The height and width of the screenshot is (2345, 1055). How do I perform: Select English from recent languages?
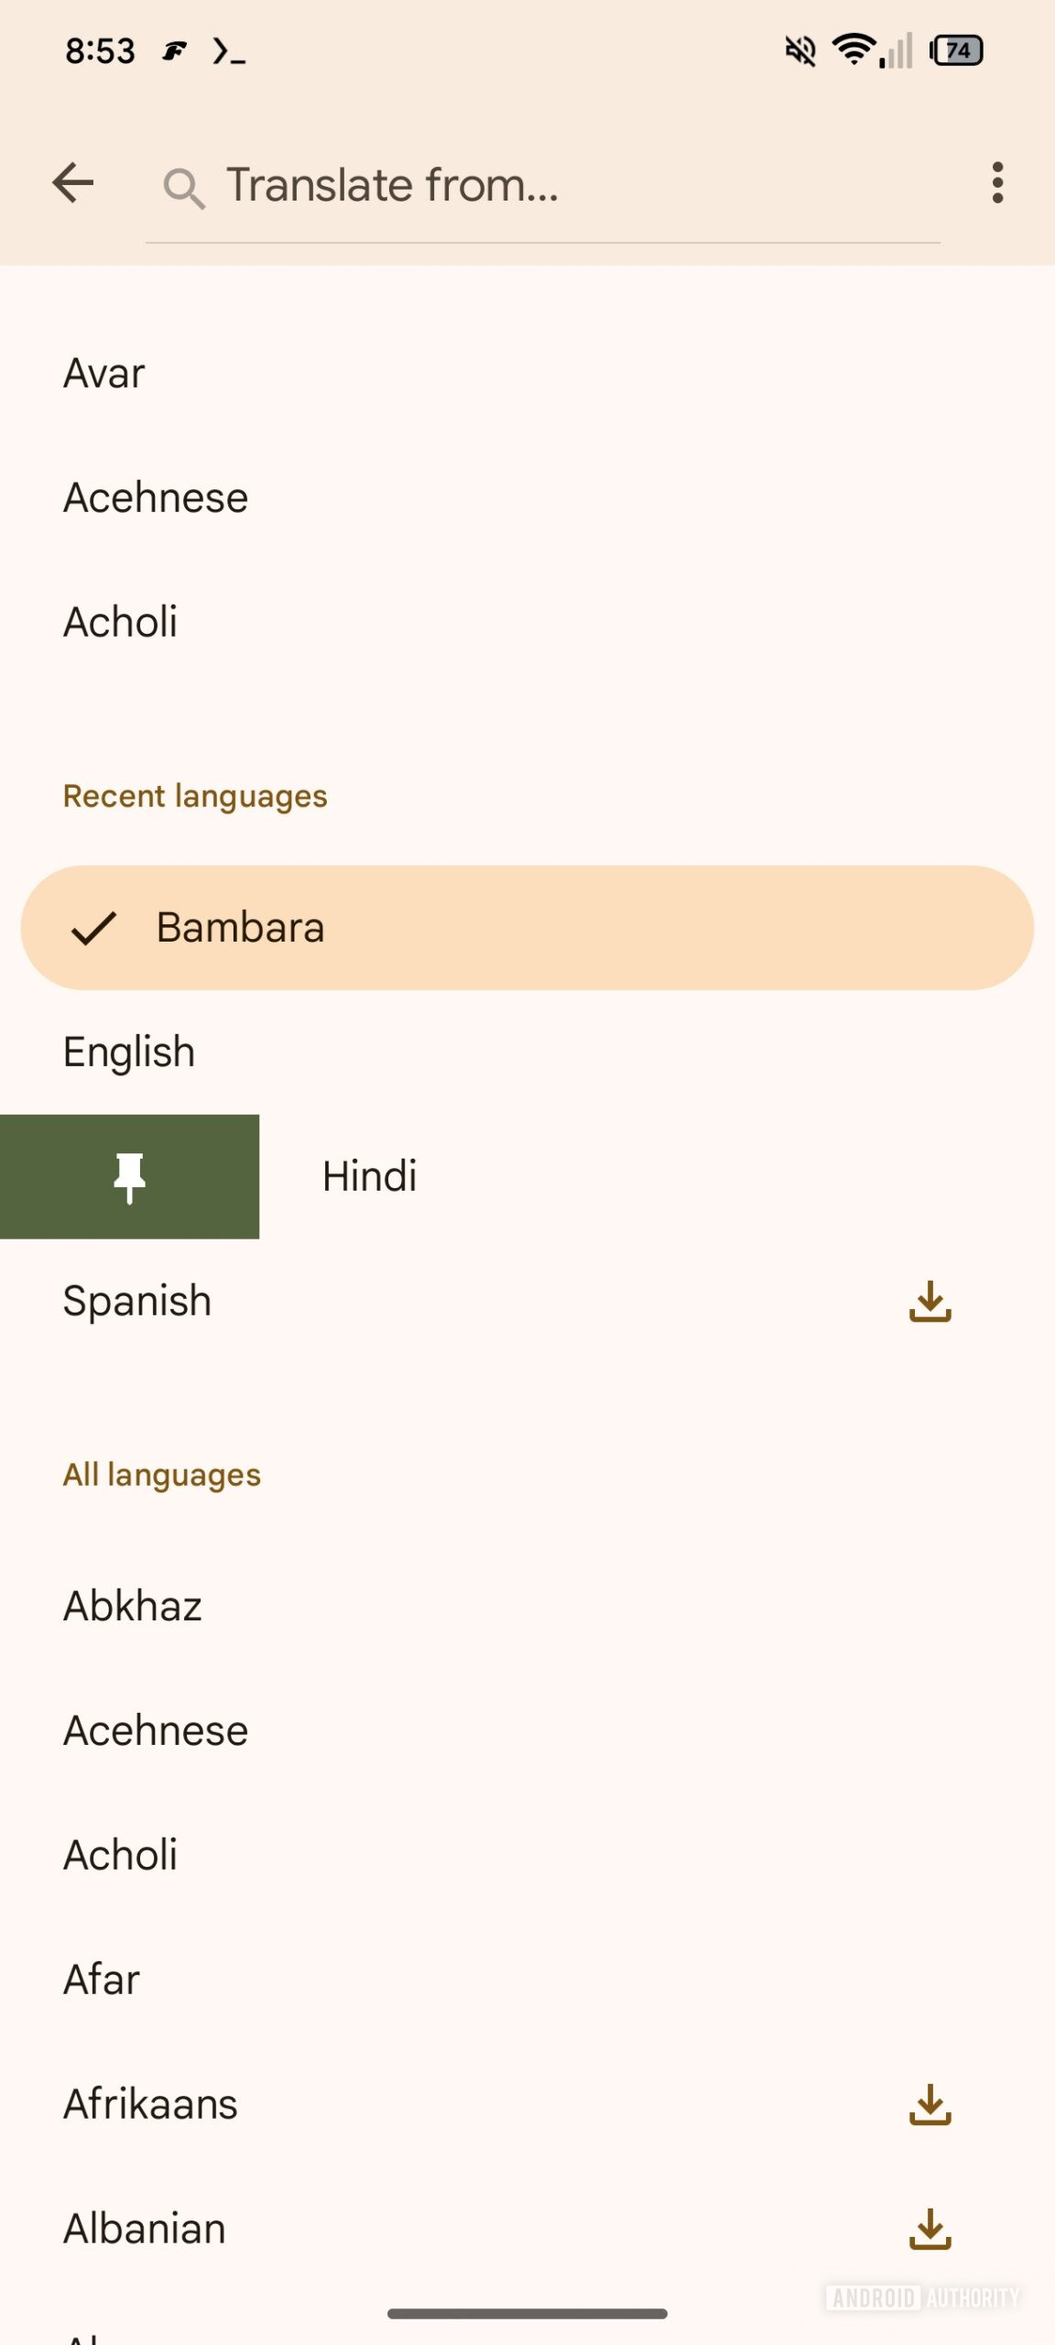(128, 1052)
